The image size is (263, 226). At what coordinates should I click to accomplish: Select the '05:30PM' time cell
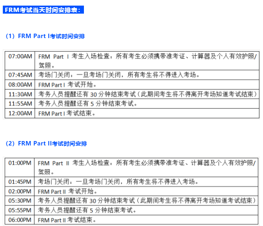pyautogui.click(x=20, y=200)
